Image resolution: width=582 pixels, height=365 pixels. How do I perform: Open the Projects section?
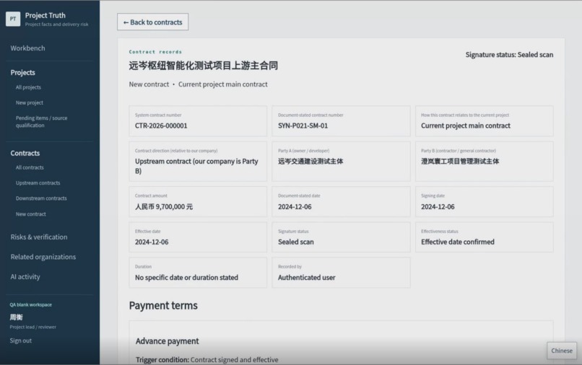tap(22, 73)
